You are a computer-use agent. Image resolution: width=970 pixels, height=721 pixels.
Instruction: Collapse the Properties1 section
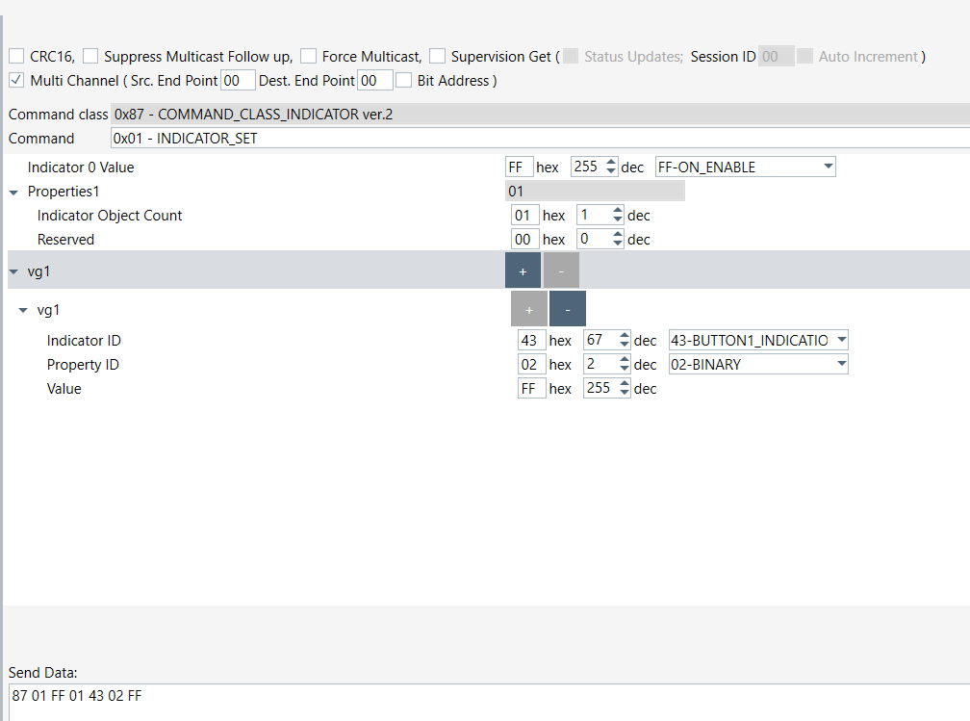pyautogui.click(x=12, y=191)
